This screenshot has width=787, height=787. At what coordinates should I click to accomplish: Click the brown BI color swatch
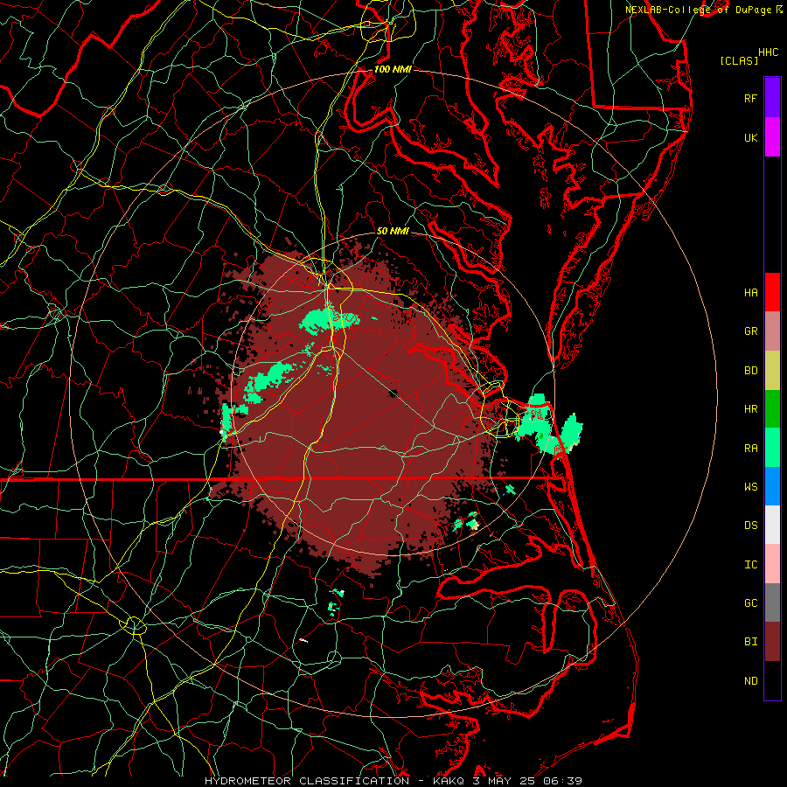pyautogui.click(x=772, y=642)
